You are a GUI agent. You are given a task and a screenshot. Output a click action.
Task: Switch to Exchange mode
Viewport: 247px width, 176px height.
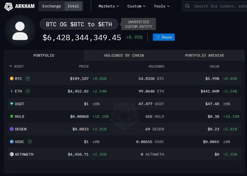pyautogui.click(x=52, y=6)
